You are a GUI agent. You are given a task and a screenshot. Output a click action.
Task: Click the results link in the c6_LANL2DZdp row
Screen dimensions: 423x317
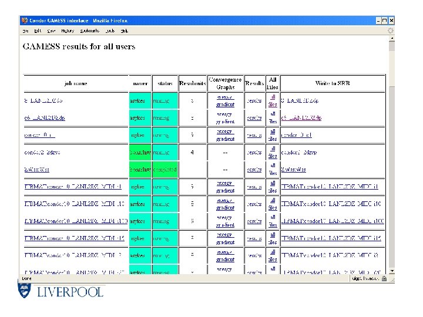coord(254,118)
